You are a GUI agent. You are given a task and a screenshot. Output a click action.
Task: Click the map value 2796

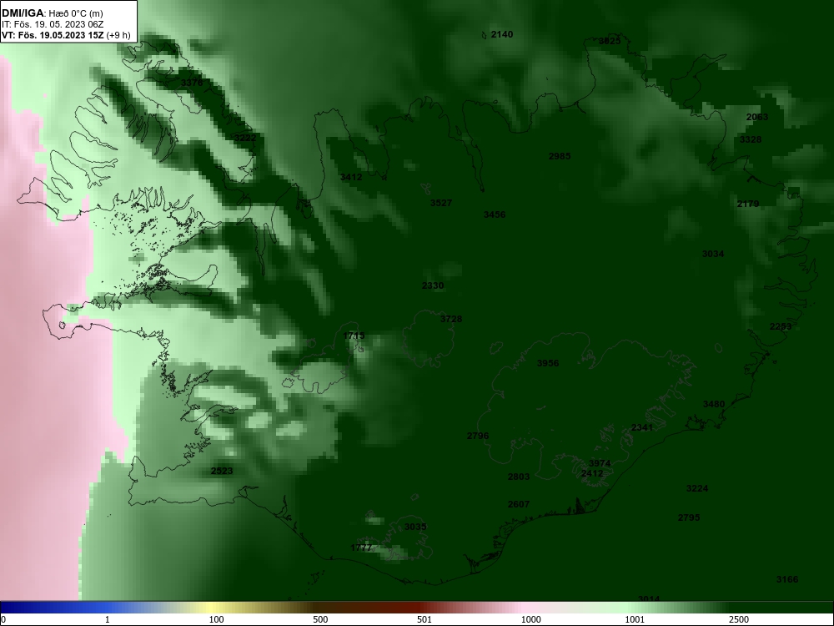click(x=478, y=436)
